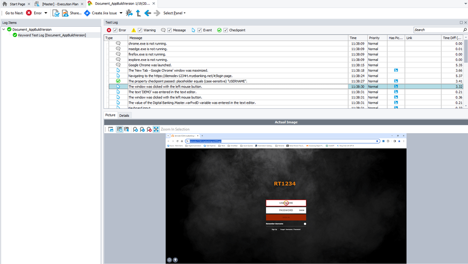Open the Select Panel dropdown
The height and width of the screenshot is (264, 468).
click(174, 13)
